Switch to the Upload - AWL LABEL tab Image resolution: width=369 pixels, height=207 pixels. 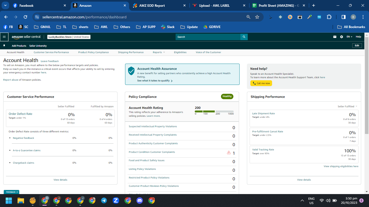tap(219, 5)
